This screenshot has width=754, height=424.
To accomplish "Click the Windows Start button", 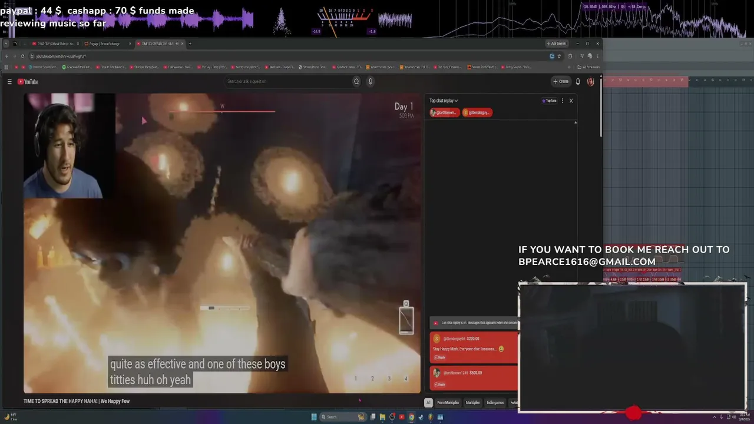I will click(x=314, y=417).
